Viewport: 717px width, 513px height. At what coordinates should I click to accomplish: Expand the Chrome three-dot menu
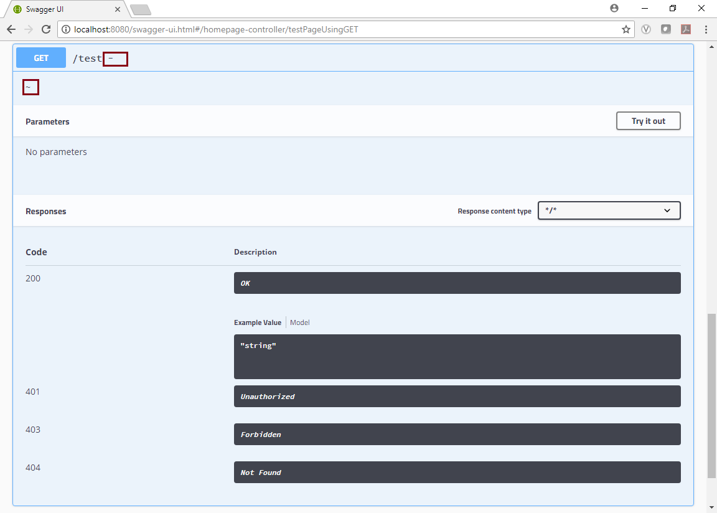705,29
